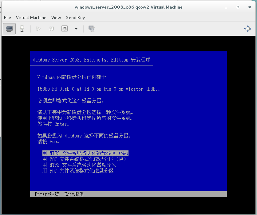Click the Enter=继续 status bar entry
The image size is (257, 215).
(x=47, y=194)
